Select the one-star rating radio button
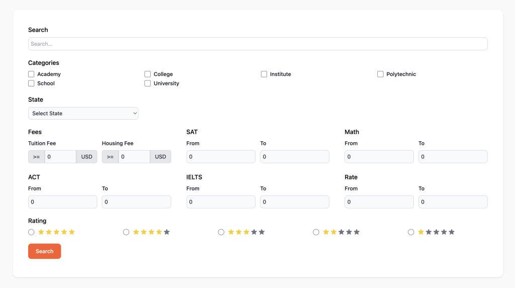 (411, 232)
